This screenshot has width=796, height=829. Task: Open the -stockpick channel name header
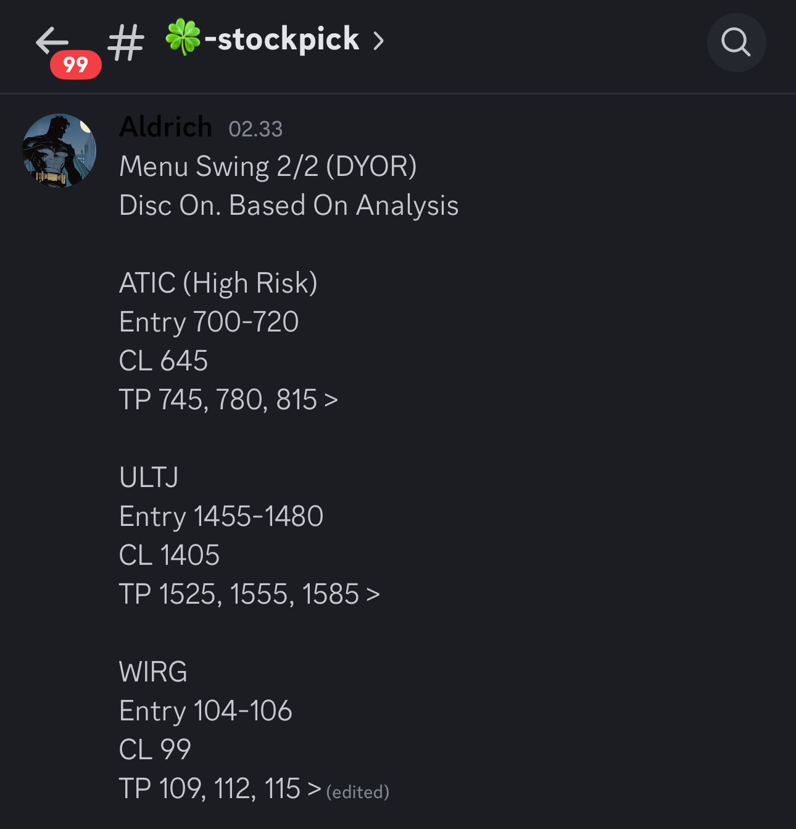pos(282,40)
